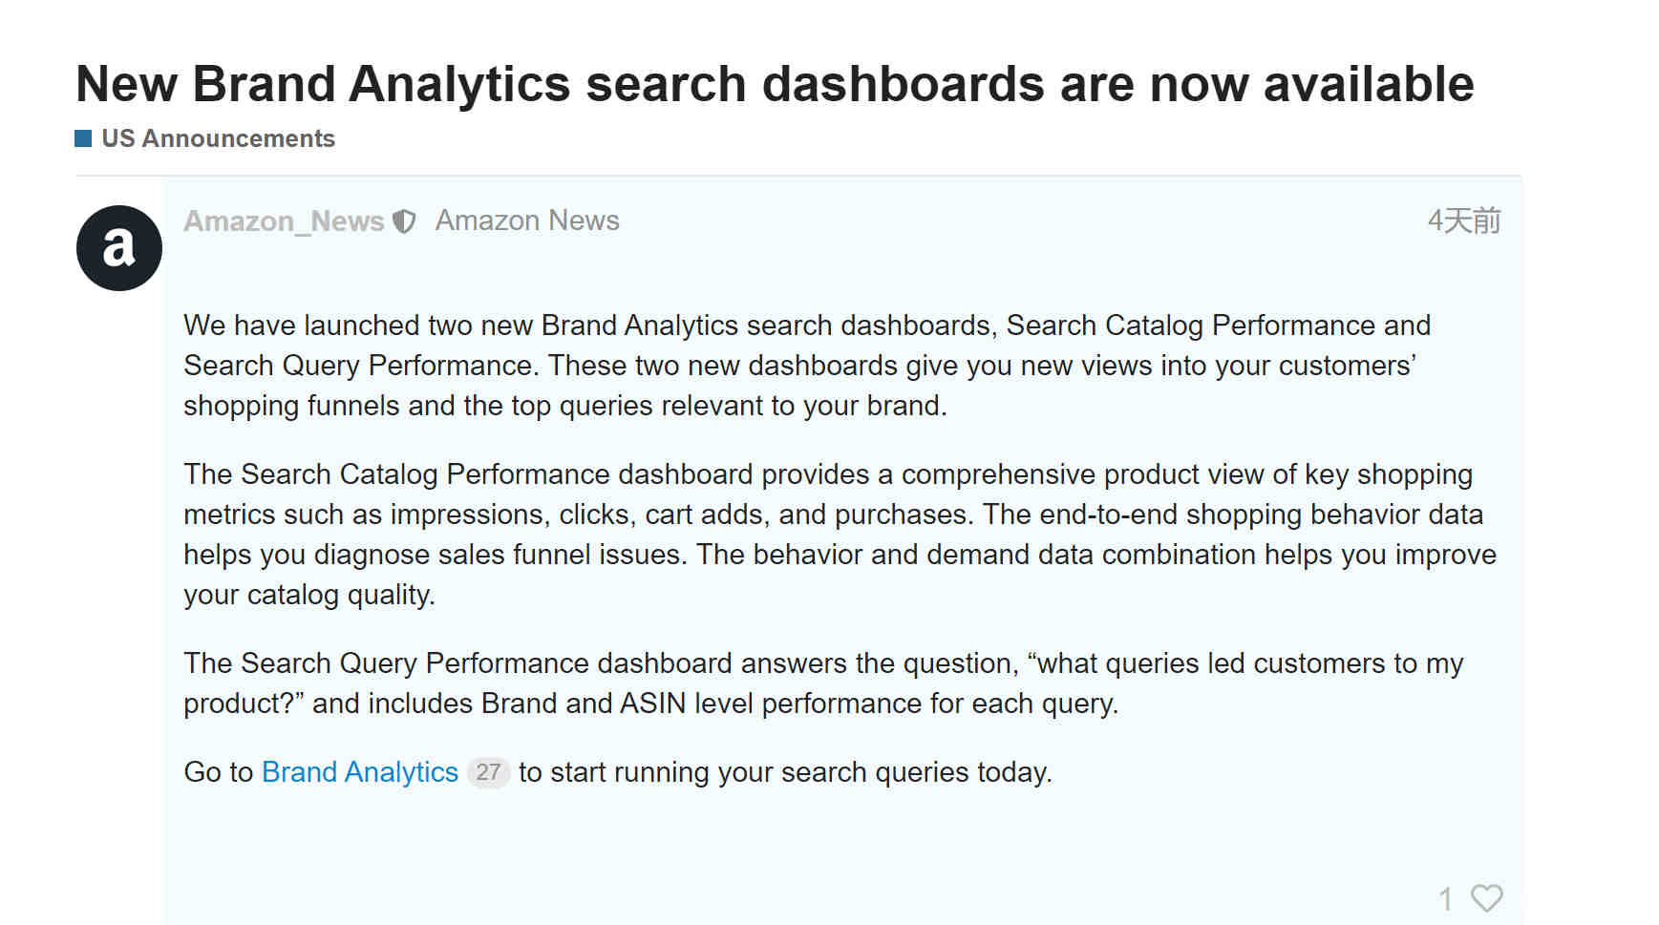Click the "Go to" text before Brand Analytics

coord(218,771)
